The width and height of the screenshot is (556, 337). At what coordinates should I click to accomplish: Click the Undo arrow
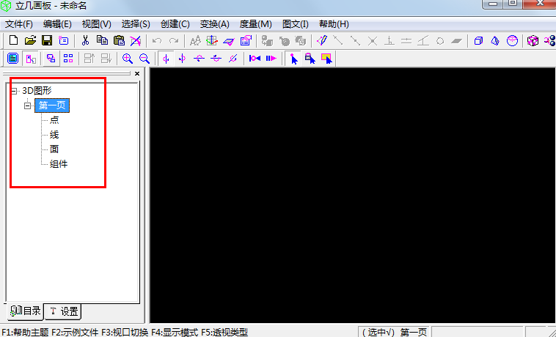pos(157,41)
